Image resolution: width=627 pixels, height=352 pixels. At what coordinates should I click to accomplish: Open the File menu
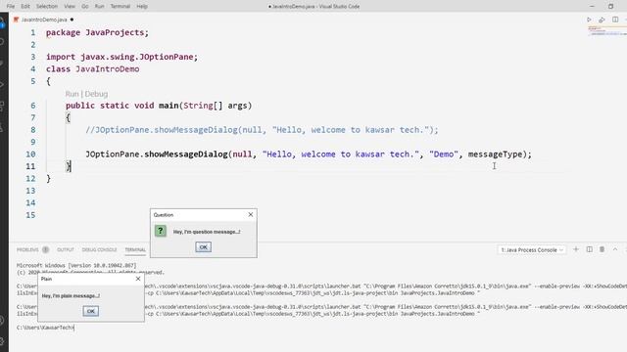pos(11,7)
